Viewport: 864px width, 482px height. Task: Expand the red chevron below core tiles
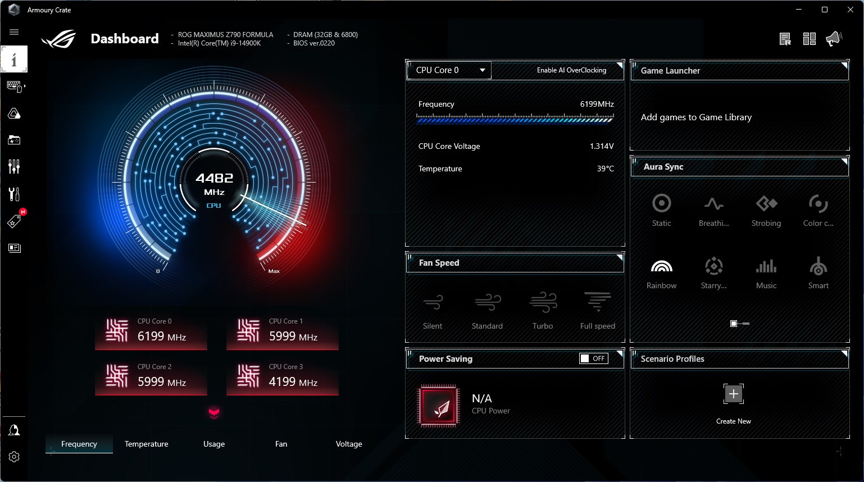[214, 413]
